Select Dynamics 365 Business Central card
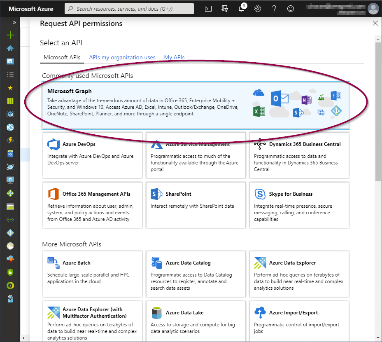Screen dimensions: 382x342 point(299,155)
